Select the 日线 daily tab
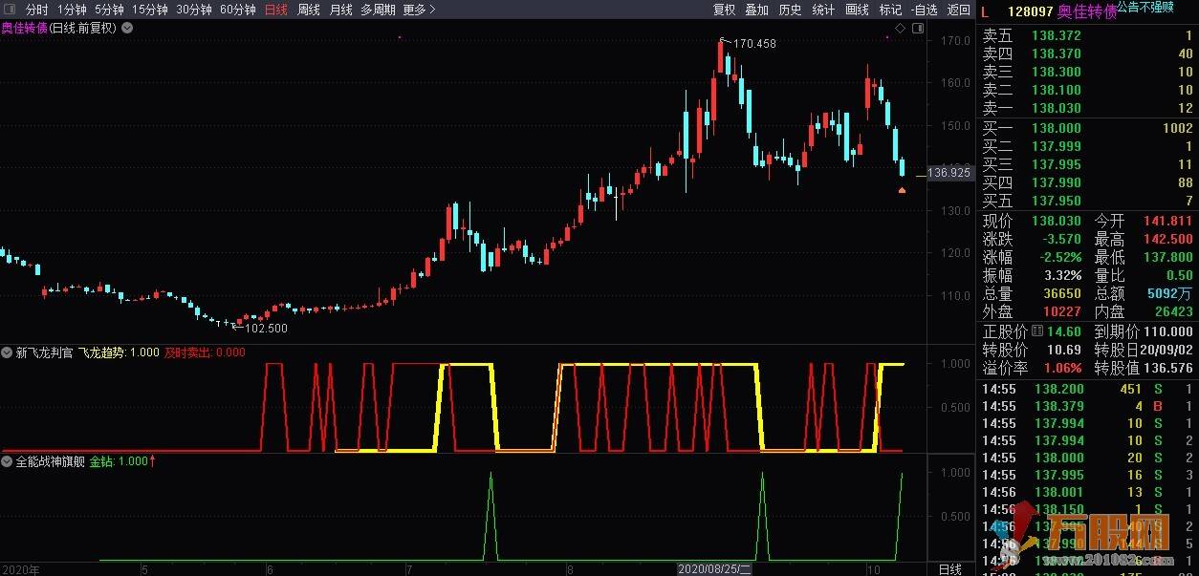Image resolution: width=1199 pixels, height=576 pixels. pyautogui.click(x=275, y=10)
